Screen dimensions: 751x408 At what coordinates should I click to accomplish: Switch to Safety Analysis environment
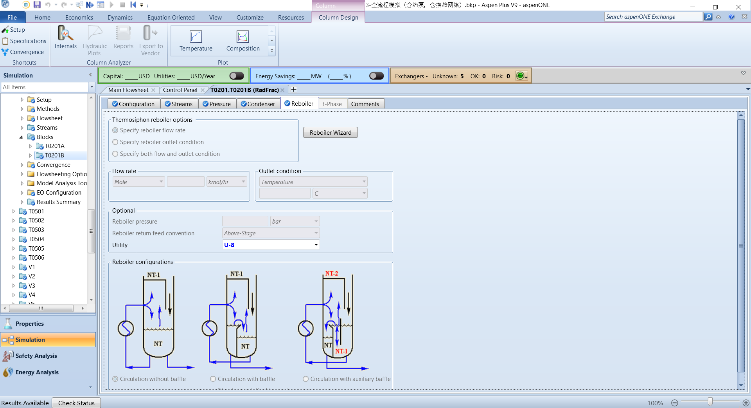[48, 356]
